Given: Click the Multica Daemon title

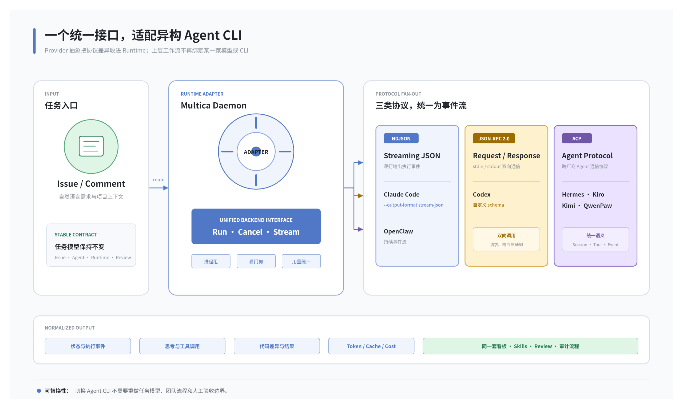Looking at the screenshot, I should 213,105.
